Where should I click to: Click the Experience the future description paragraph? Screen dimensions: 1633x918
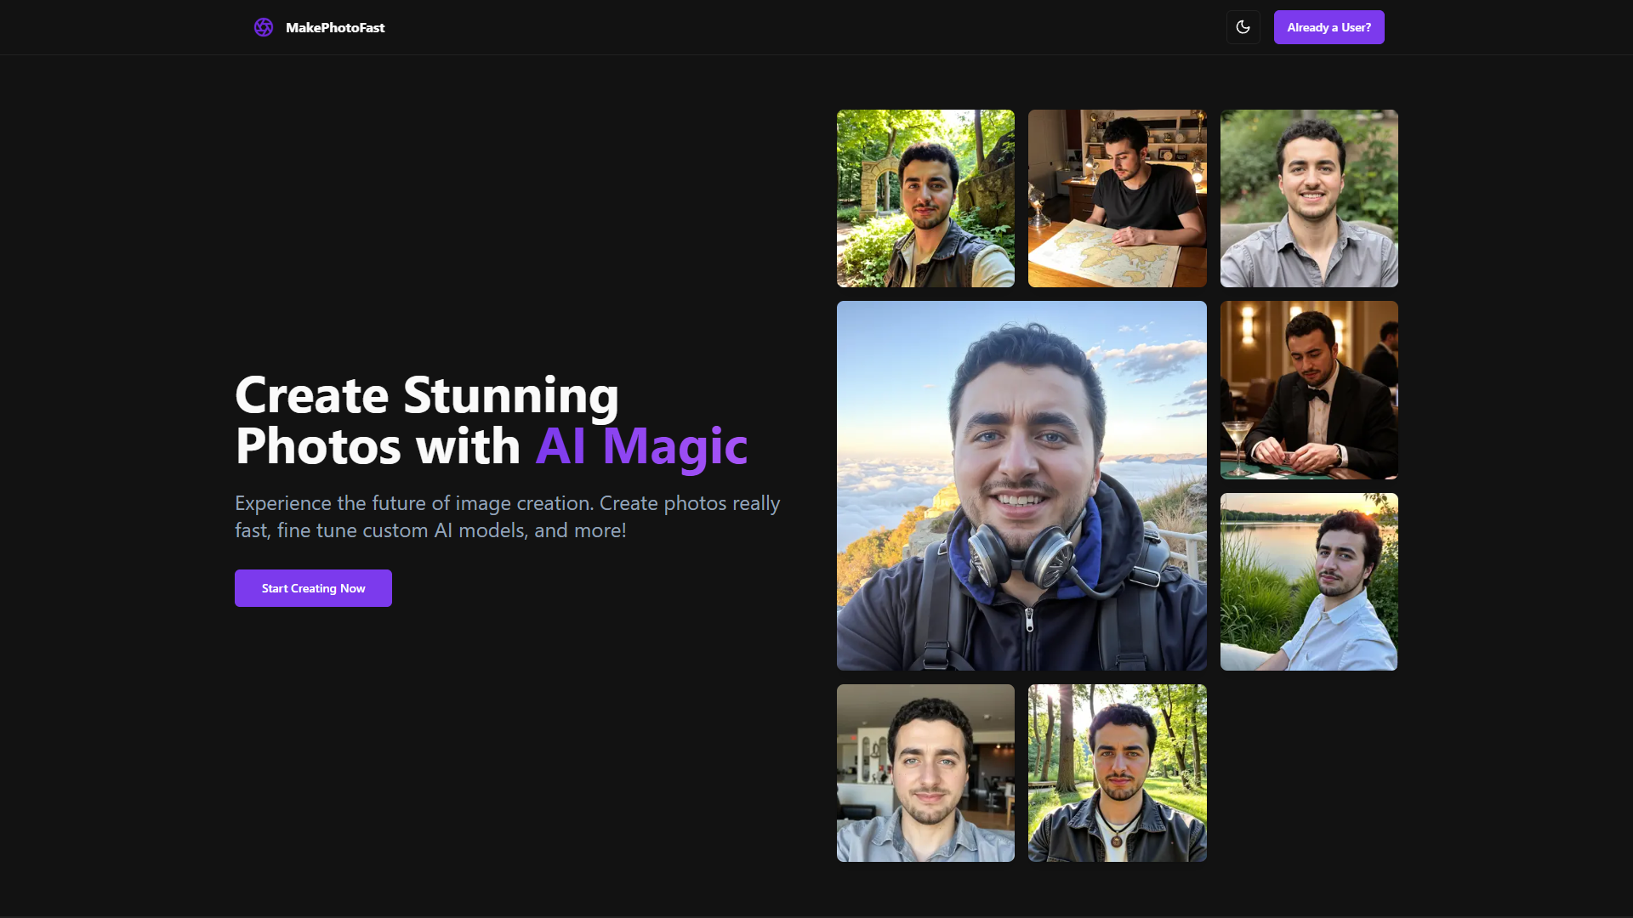pos(508,517)
